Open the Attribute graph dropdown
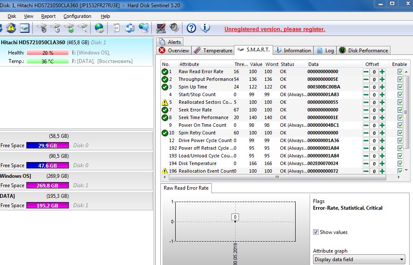This screenshot has height=265, width=413. click(x=359, y=259)
